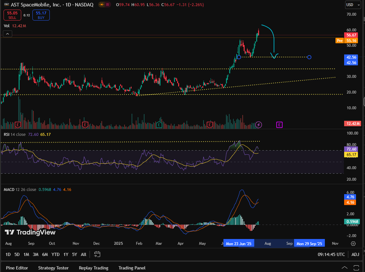The image size is (365, 272).
Task: Click the red 12.42 M volume axis label
Action: point(352,124)
